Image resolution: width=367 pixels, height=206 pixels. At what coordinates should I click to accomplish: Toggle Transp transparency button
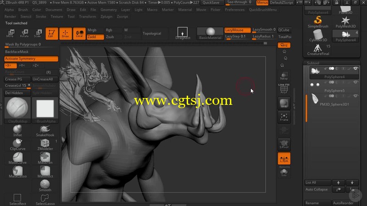284,76
